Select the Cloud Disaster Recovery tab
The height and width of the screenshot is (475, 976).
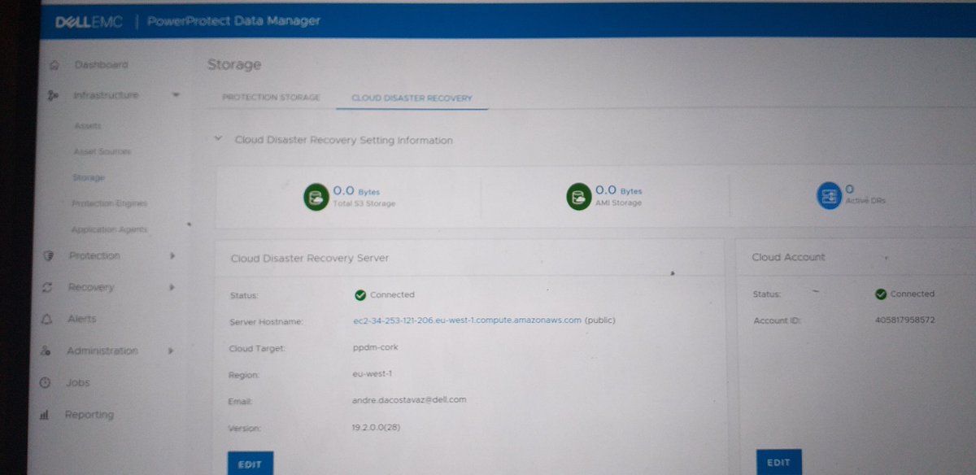[412, 98]
